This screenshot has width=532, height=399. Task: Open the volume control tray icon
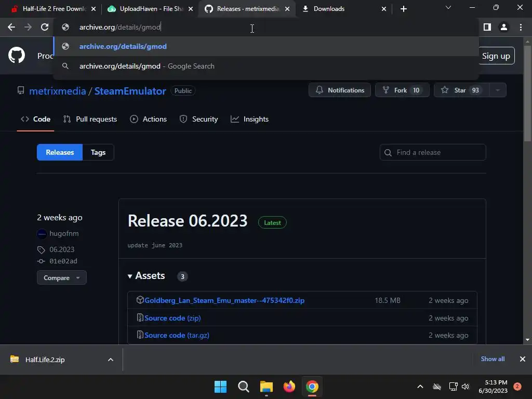[465, 387]
